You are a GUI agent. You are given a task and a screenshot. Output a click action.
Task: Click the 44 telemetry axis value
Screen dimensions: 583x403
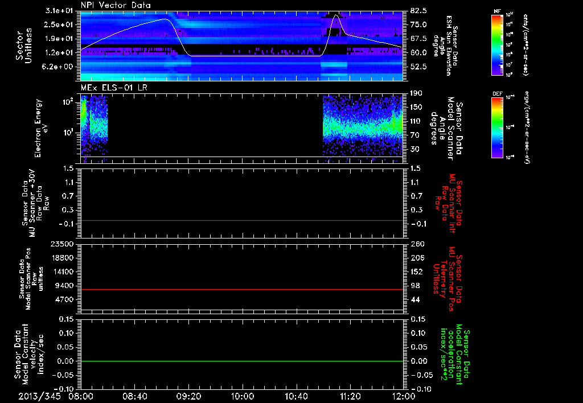[415, 299]
